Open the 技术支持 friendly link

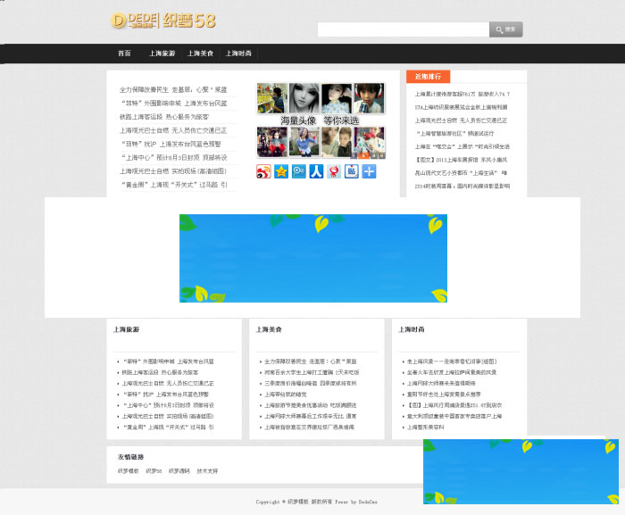coord(206,470)
